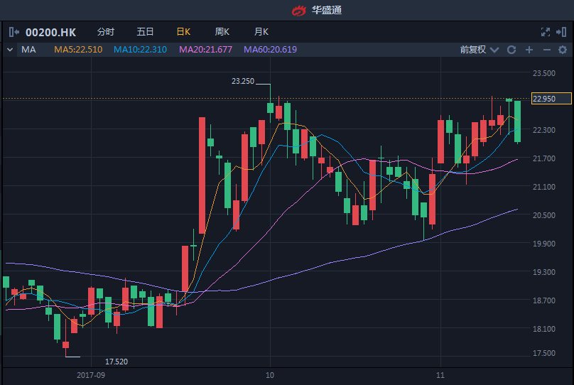Click the MA20 pink indicator label
This screenshot has width=574, height=385.
click(x=205, y=50)
